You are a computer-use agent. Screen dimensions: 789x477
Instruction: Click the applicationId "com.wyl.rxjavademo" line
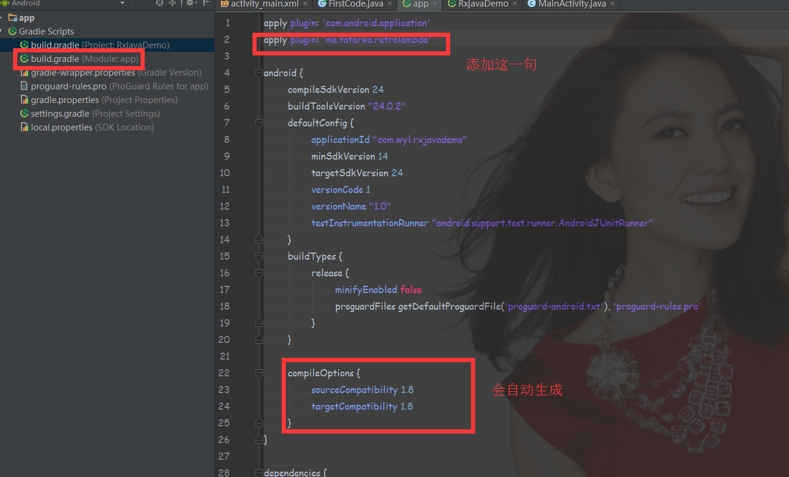point(389,139)
